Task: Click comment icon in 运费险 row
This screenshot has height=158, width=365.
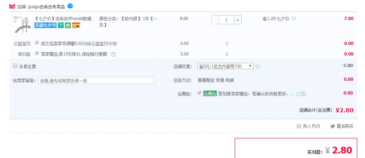Action: coord(298,94)
